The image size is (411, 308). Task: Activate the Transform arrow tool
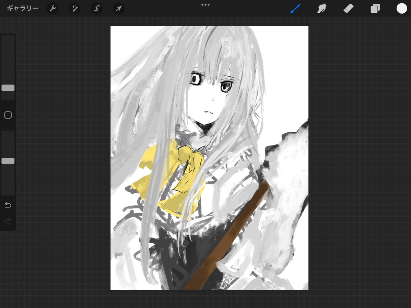[x=119, y=9]
